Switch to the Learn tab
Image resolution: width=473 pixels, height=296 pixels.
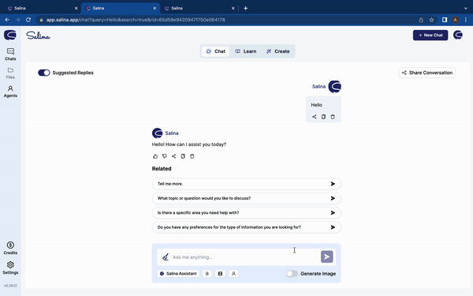coord(245,51)
